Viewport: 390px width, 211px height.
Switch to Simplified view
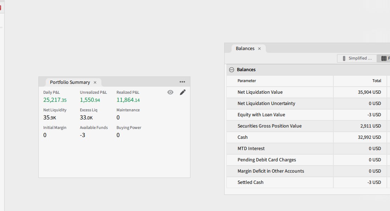357,58
